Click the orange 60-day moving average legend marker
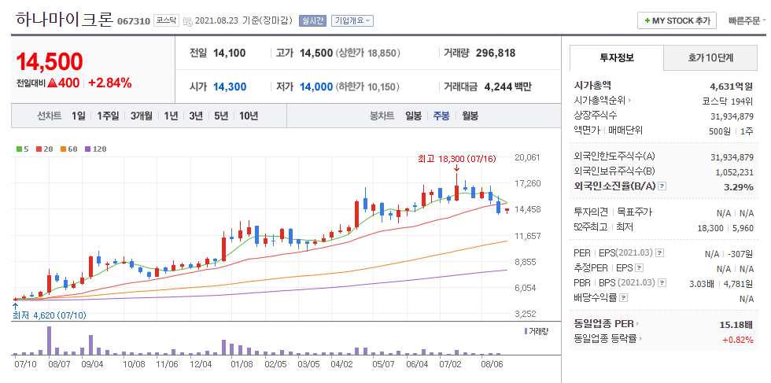Image resolution: width=771 pixels, height=383 pixels. pyautogui.click(x=63, y=149)
